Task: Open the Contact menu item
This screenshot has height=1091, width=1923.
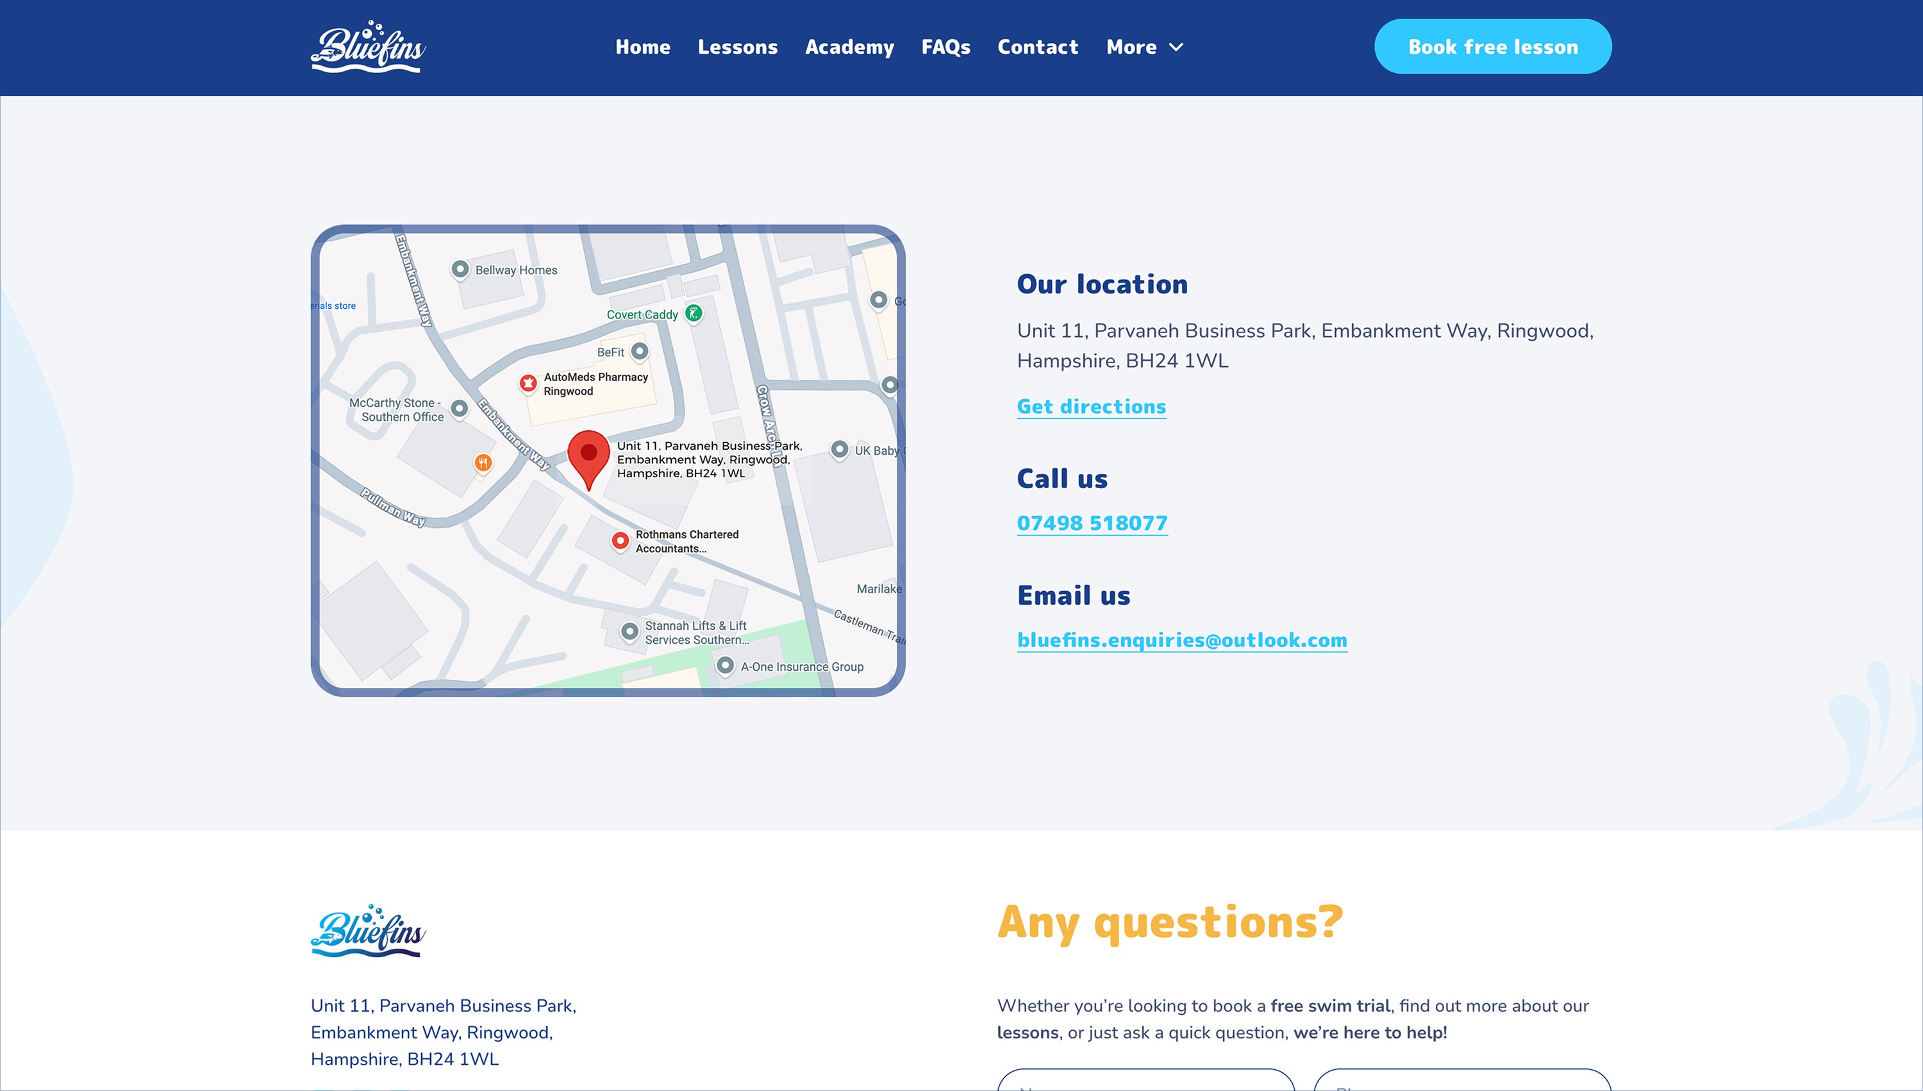Action: coord(1038,47)
